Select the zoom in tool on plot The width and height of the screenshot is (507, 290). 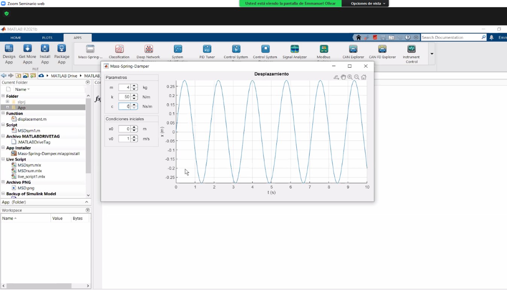[350, 77]
